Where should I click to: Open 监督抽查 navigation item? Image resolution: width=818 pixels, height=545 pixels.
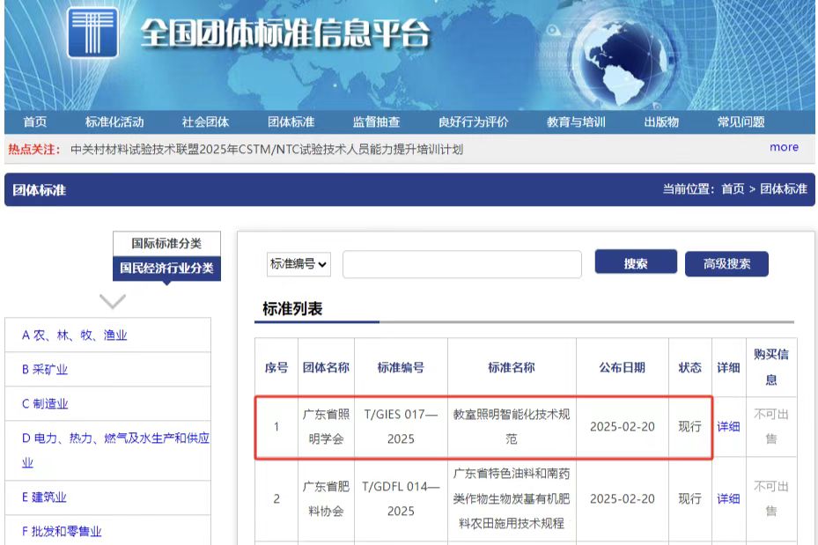(376, 122)
